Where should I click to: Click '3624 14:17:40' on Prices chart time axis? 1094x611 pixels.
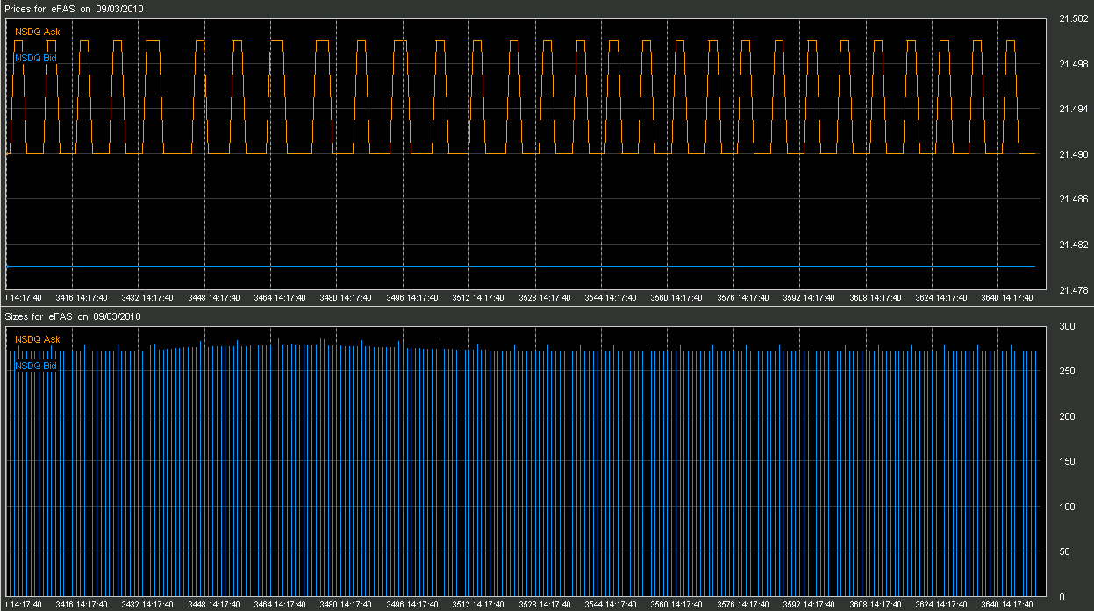(x=941, y=298)
